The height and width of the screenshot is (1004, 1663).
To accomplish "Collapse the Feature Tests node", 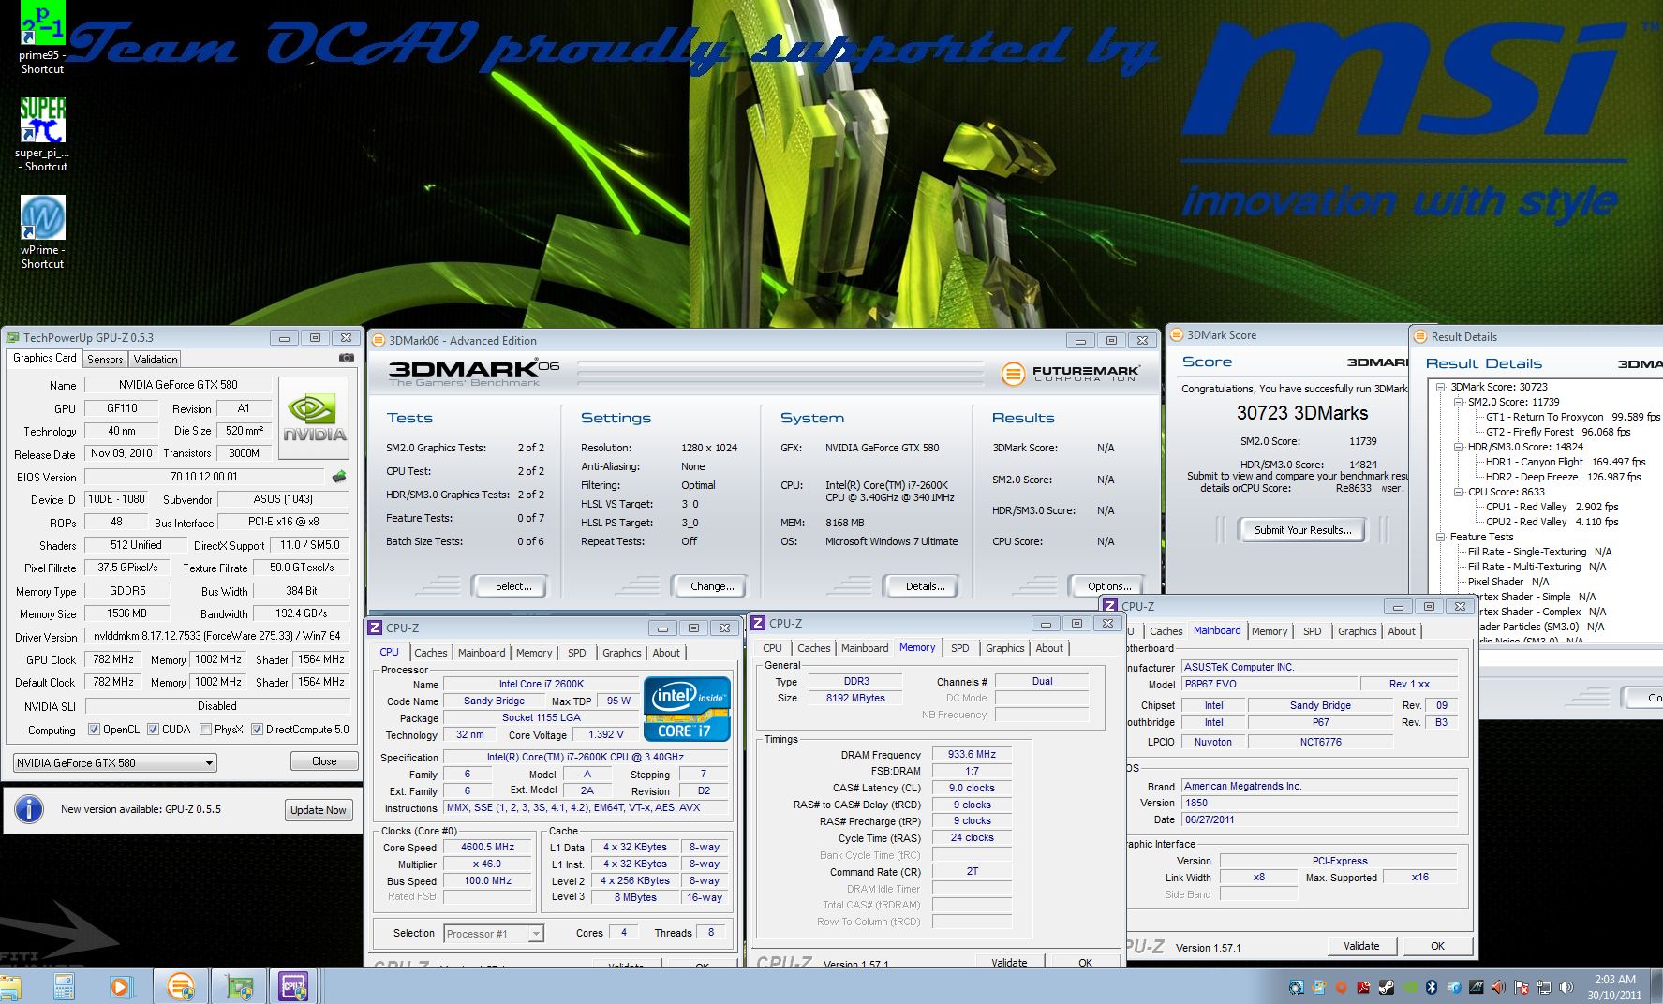I will click(x=1441, y=537).
